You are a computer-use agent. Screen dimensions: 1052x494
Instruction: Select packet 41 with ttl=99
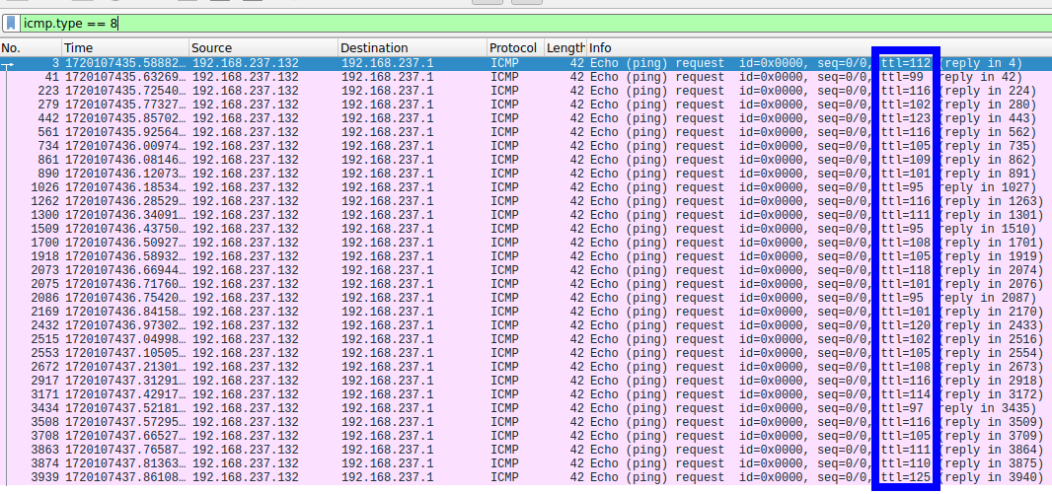tap(526, 77)
